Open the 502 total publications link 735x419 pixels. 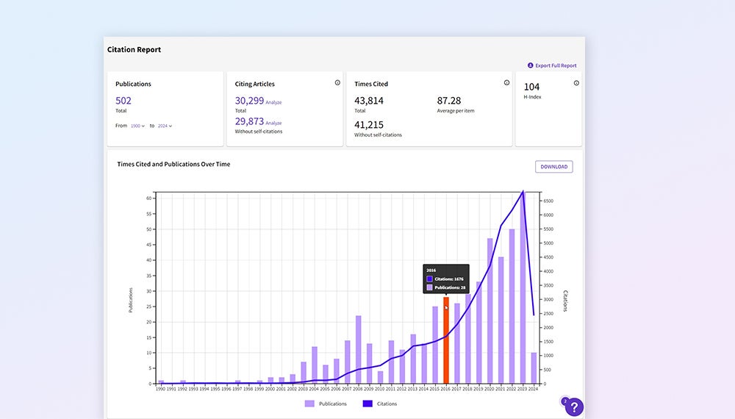pyautogui.click(x=123, y=101)
